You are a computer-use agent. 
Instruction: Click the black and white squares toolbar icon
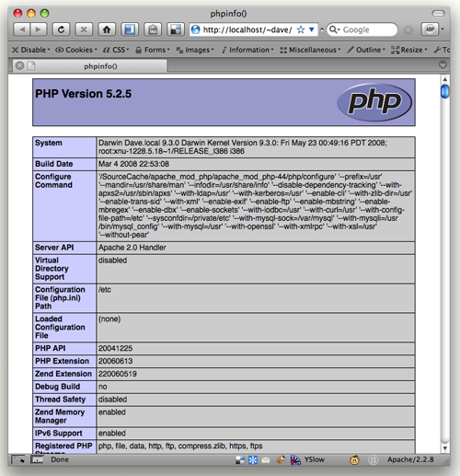click(x=176, y=29)
